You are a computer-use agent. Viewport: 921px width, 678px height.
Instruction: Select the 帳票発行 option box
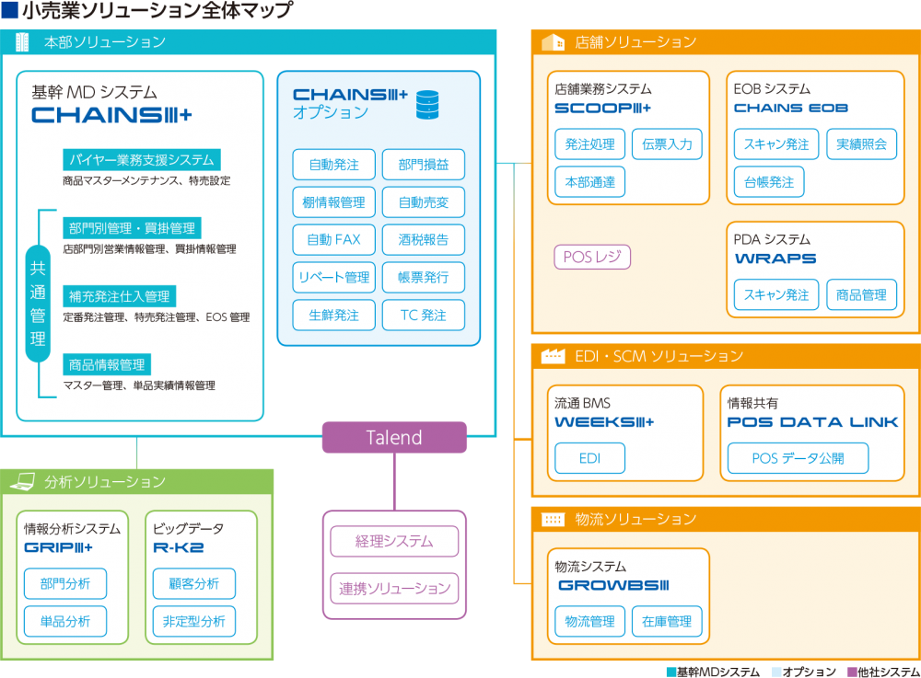tap(424, 278)
